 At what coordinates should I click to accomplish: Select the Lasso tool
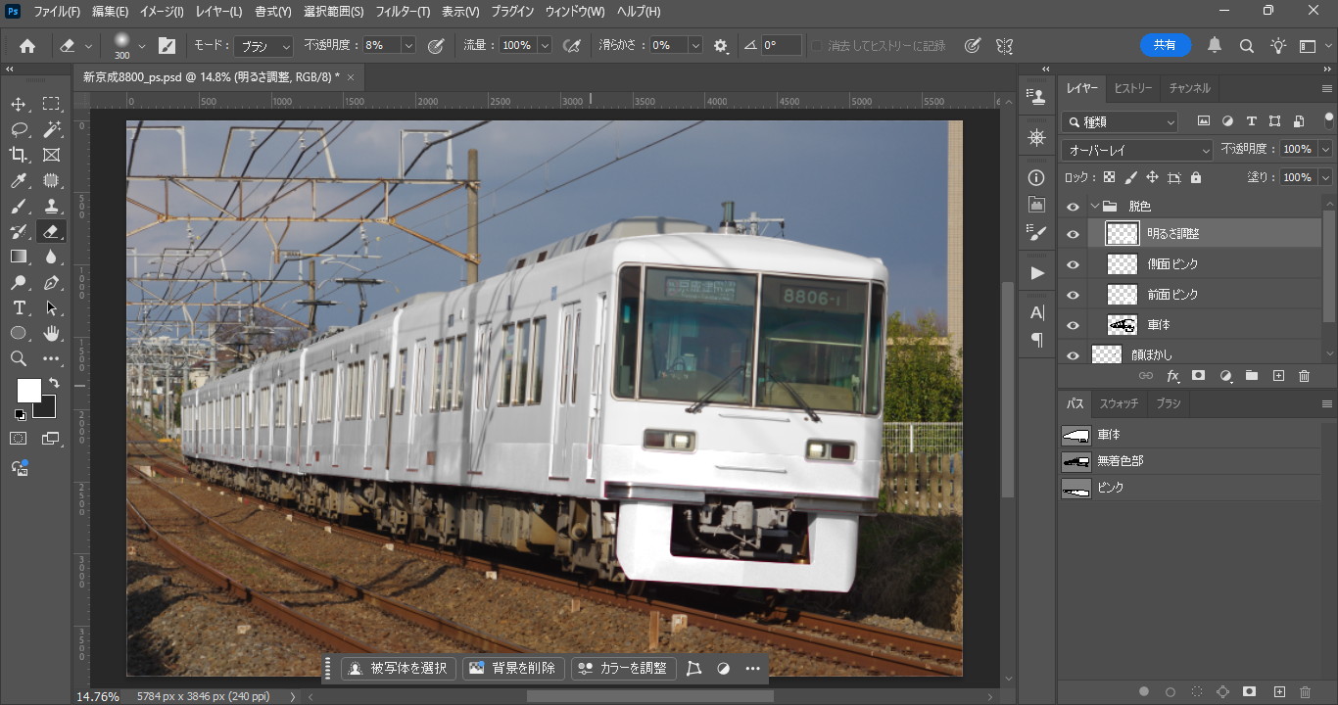19,129
